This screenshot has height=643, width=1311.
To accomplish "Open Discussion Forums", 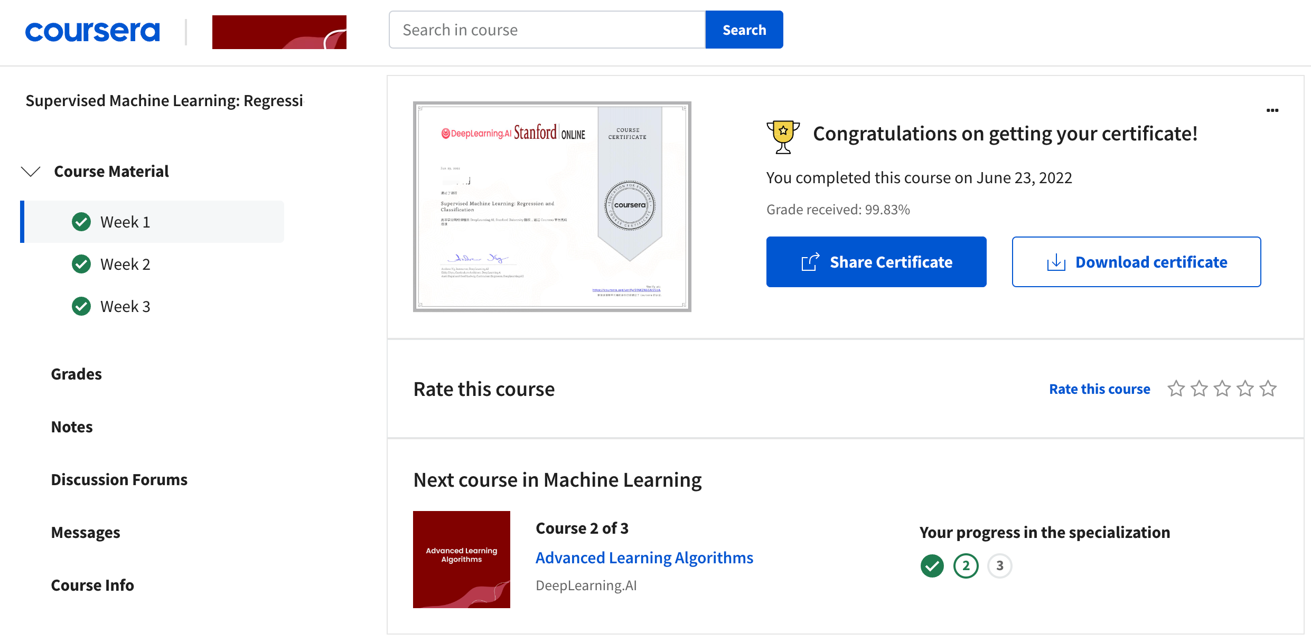I will (119, 479).
